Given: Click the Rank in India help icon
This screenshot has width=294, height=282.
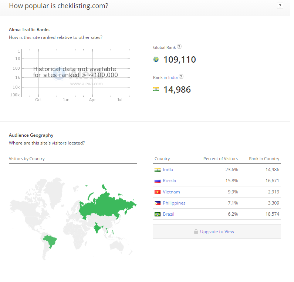Looking at the screenshot, I should coord(181,77).
